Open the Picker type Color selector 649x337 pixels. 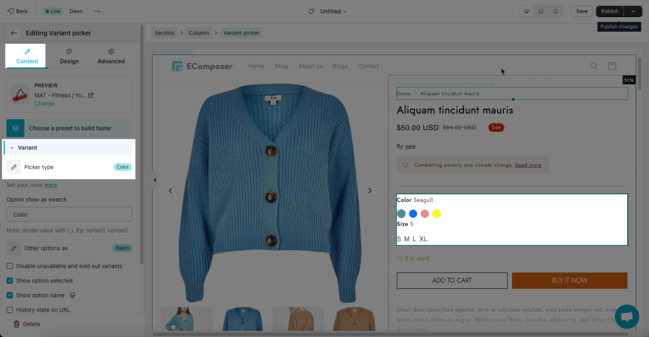(122, 167)
